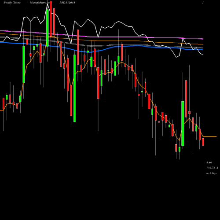Click the "V: 0.78 X" volume text
The image size is (220, 220).
pyautogui.click(x=212, y=168)
